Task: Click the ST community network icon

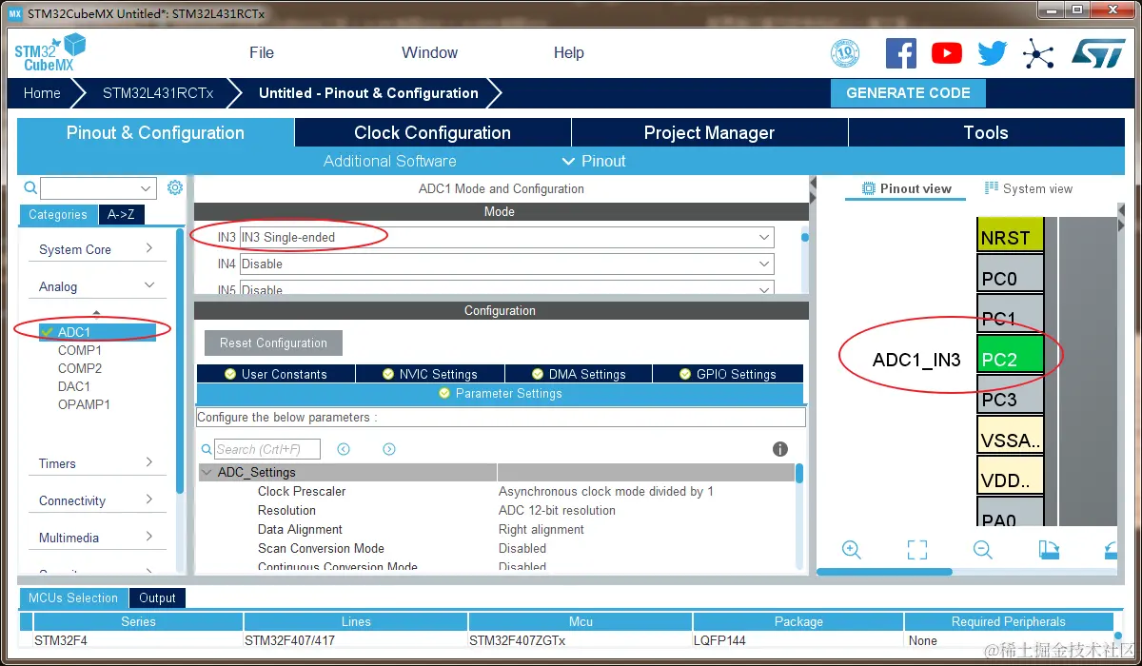Action: [1038, 53]
